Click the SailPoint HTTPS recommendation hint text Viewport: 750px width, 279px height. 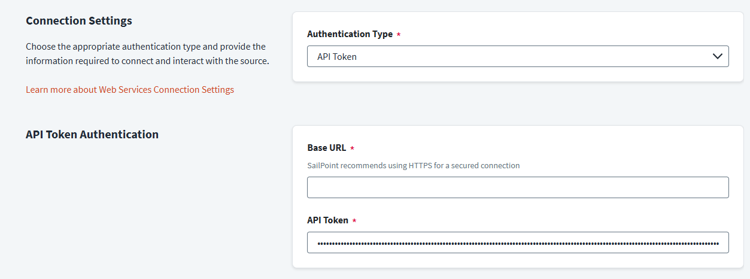414,165
